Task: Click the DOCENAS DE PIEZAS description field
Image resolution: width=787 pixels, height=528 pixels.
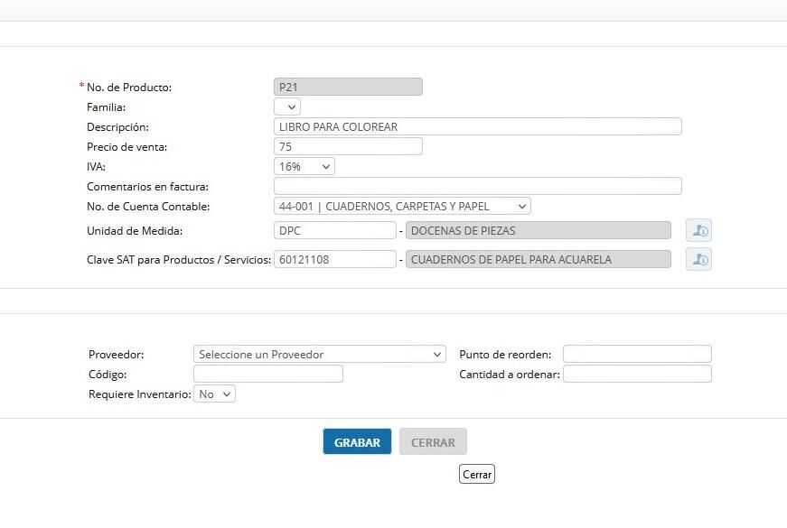Action: pos(538,231)
